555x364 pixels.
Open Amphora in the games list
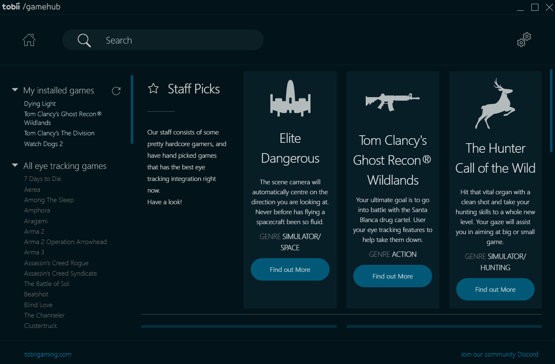37,210
